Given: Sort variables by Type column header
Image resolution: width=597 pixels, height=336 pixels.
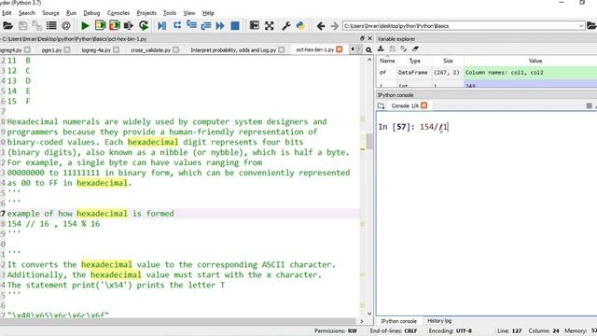Looking at the screenshot, I should point(414,61).
